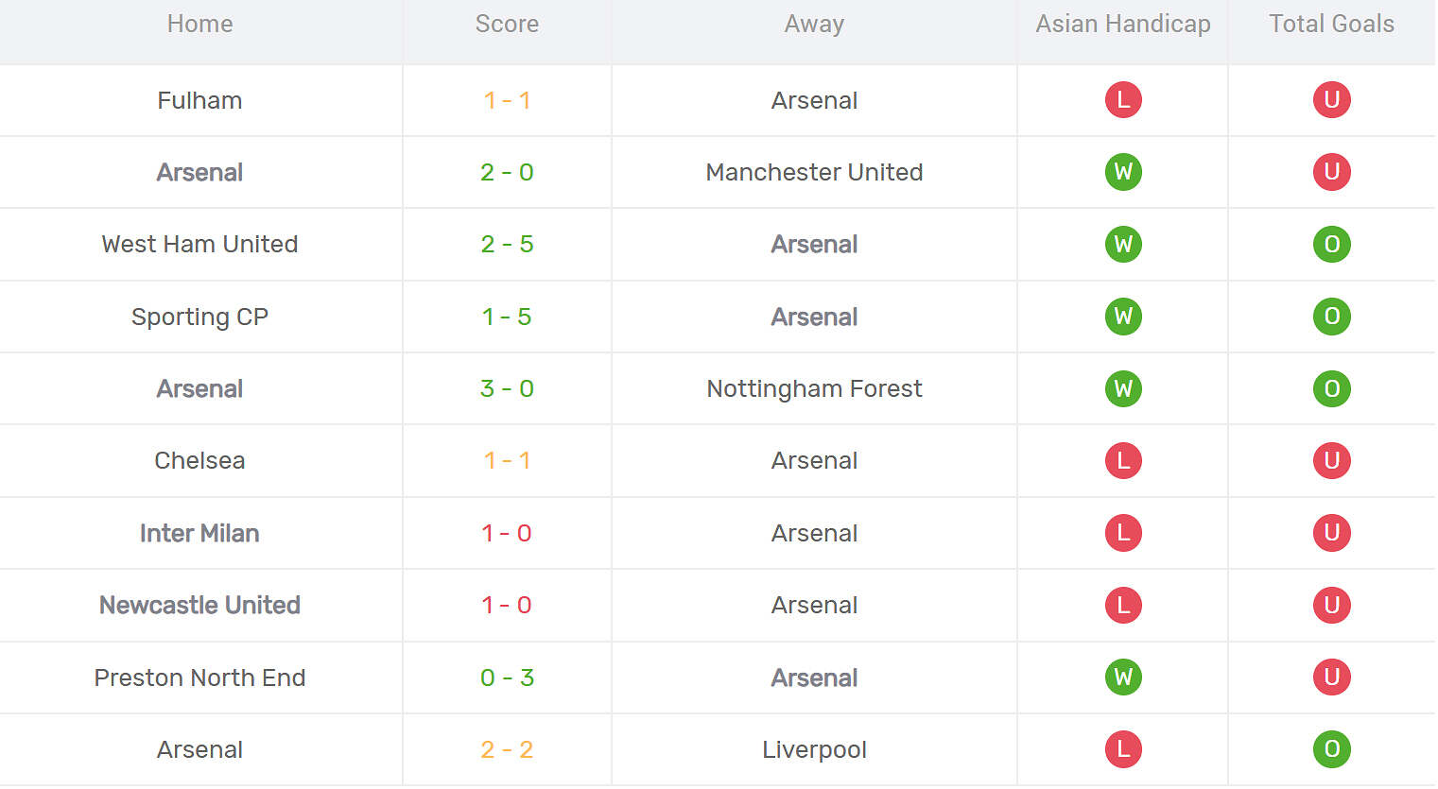Click the 2 - 2 score against Liverpool

[x=507, y=749]
